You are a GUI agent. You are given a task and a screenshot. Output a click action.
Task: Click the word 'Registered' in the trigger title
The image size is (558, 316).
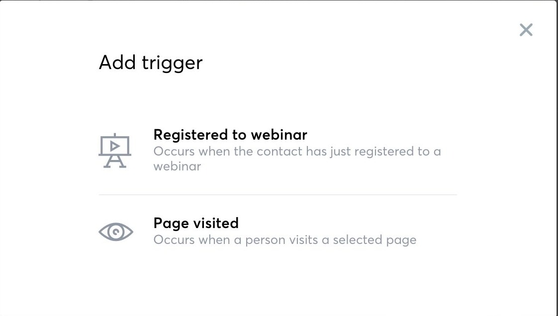pyautogui.click(x=191, y=135)
